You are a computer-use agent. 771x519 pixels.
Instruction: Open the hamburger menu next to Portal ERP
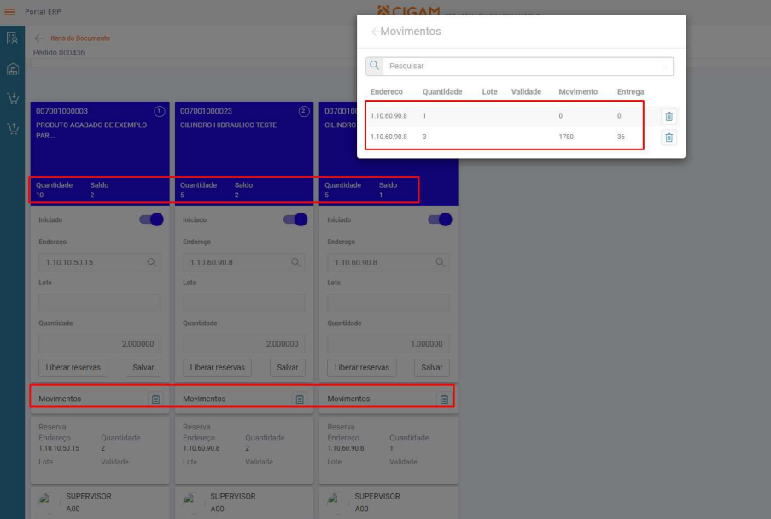[x=9, y=11]
